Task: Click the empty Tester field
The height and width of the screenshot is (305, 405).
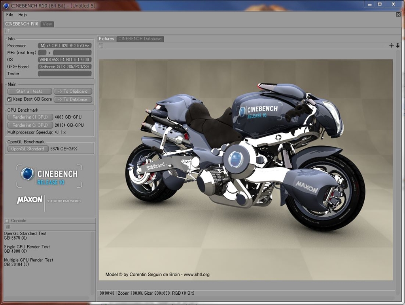Action: tap(65, 73)
